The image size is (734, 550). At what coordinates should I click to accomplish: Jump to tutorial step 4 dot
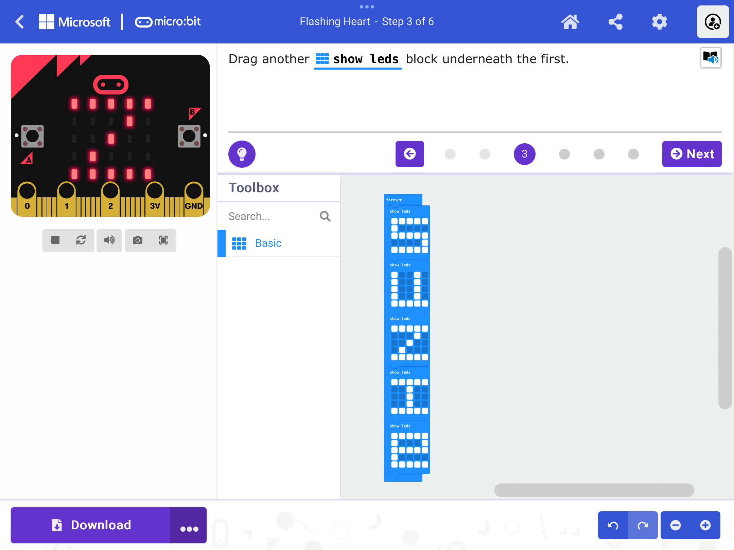tap(564, 154)
